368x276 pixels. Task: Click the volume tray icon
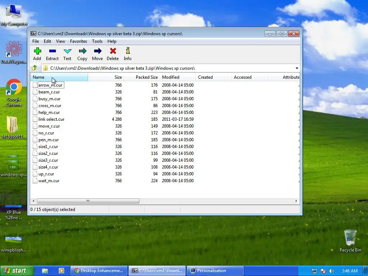click(331, 271)
